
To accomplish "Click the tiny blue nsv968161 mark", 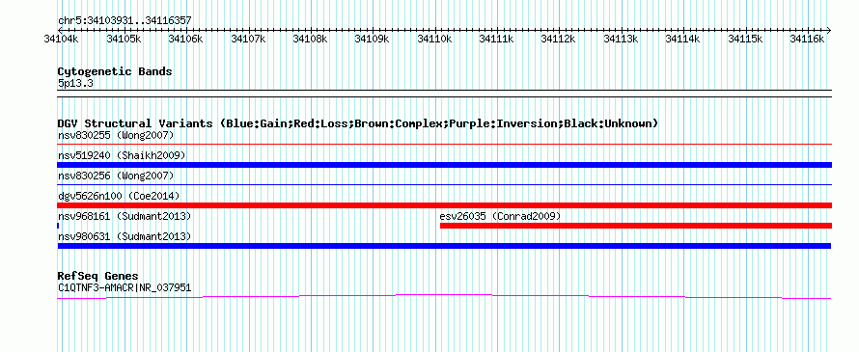I will click(x=58, y=226).
